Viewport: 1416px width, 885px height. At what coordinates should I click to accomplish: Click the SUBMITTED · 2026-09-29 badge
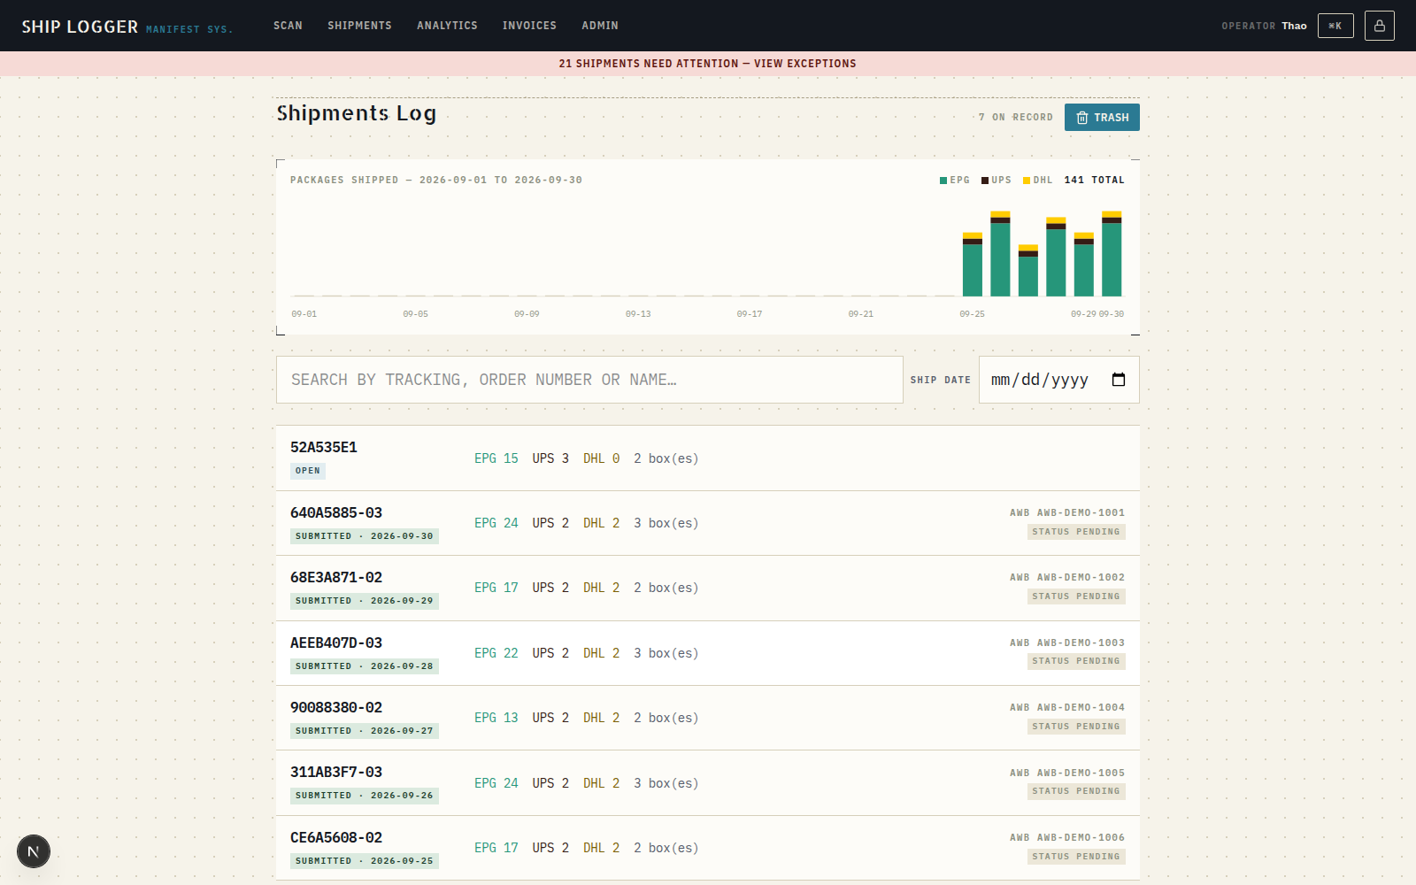(x=365, y=601)
